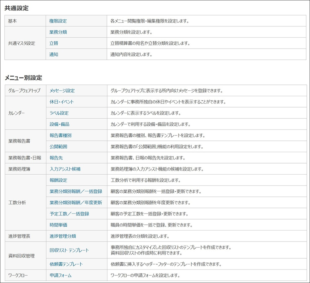Click 業務分類別報酬／一括登録 link

(x=76, y=191)
